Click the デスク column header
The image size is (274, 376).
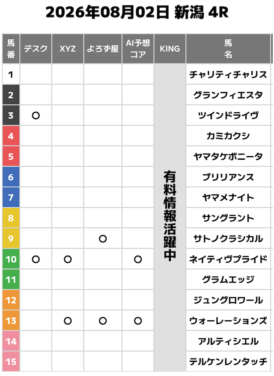[36, 49]
